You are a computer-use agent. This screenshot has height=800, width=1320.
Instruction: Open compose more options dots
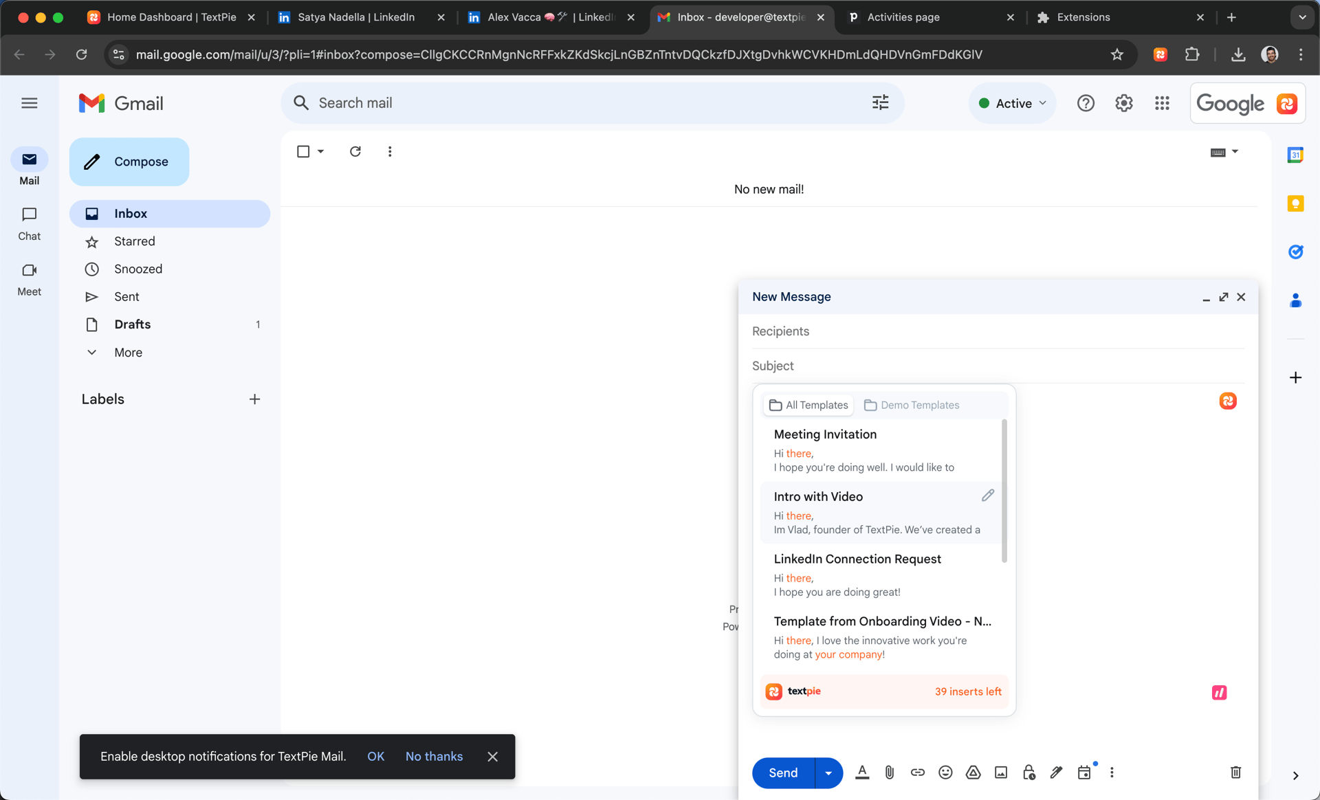(1112, 773)
